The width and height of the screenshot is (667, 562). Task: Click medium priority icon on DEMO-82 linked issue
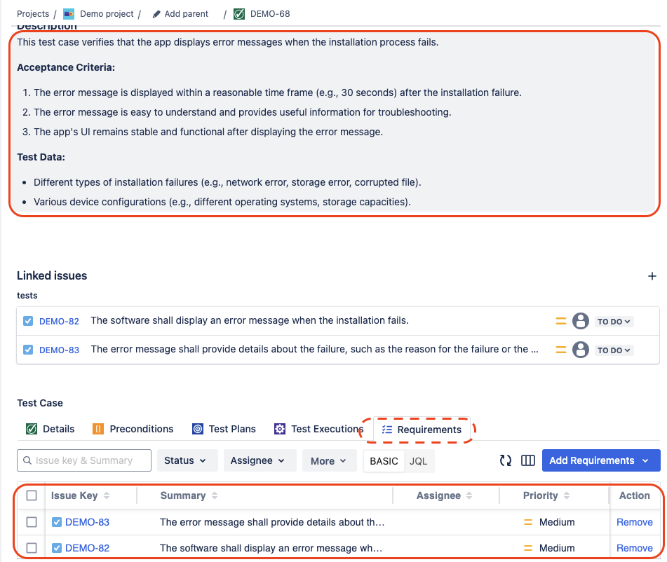click(560, 321)
